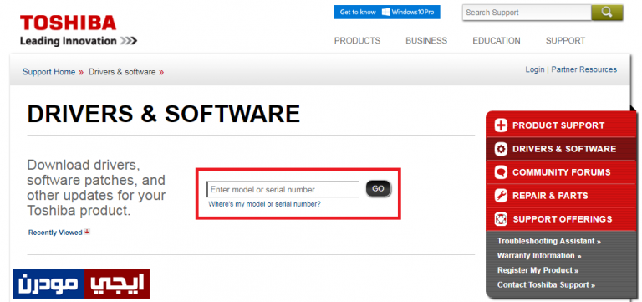Click the GO button
This screenshot has height=302, width=642.
click(379, 188)
